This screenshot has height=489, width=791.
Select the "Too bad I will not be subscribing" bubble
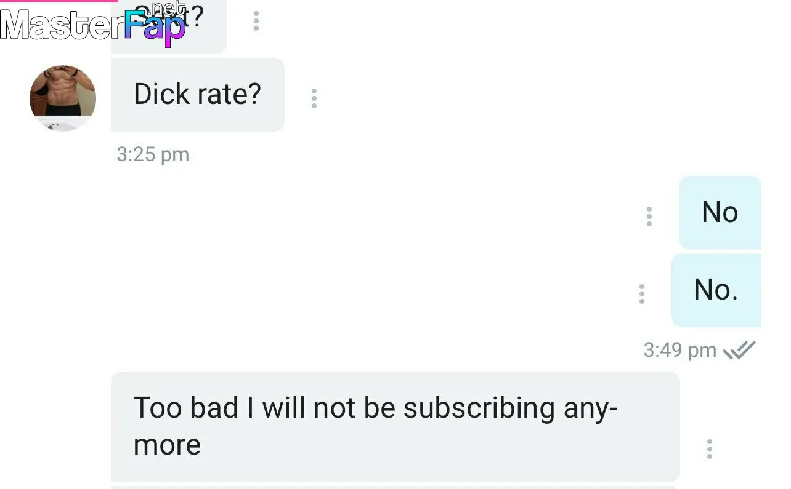pos(395,427)
